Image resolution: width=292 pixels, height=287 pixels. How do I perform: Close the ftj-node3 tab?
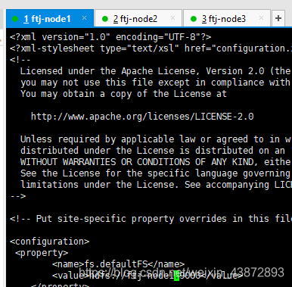click(x=262, y=18)
